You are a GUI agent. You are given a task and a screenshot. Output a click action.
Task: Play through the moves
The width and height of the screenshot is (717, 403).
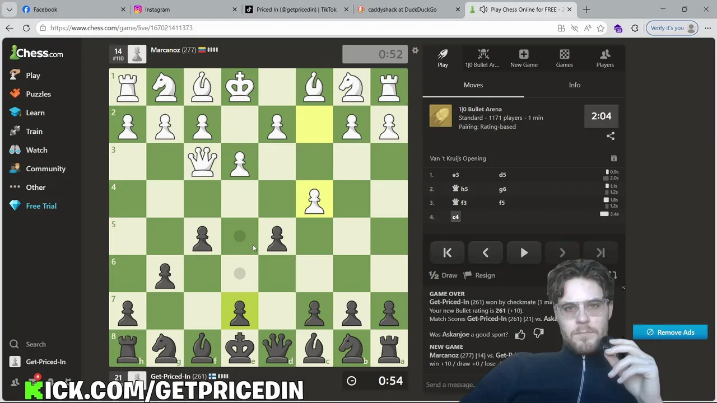(x=524, y=253)
